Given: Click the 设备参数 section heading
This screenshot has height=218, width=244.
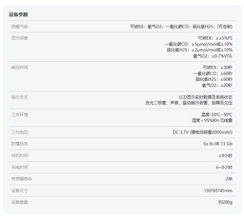Looking at the screenshot, I should pyautogui.click(x=18, y=15).
